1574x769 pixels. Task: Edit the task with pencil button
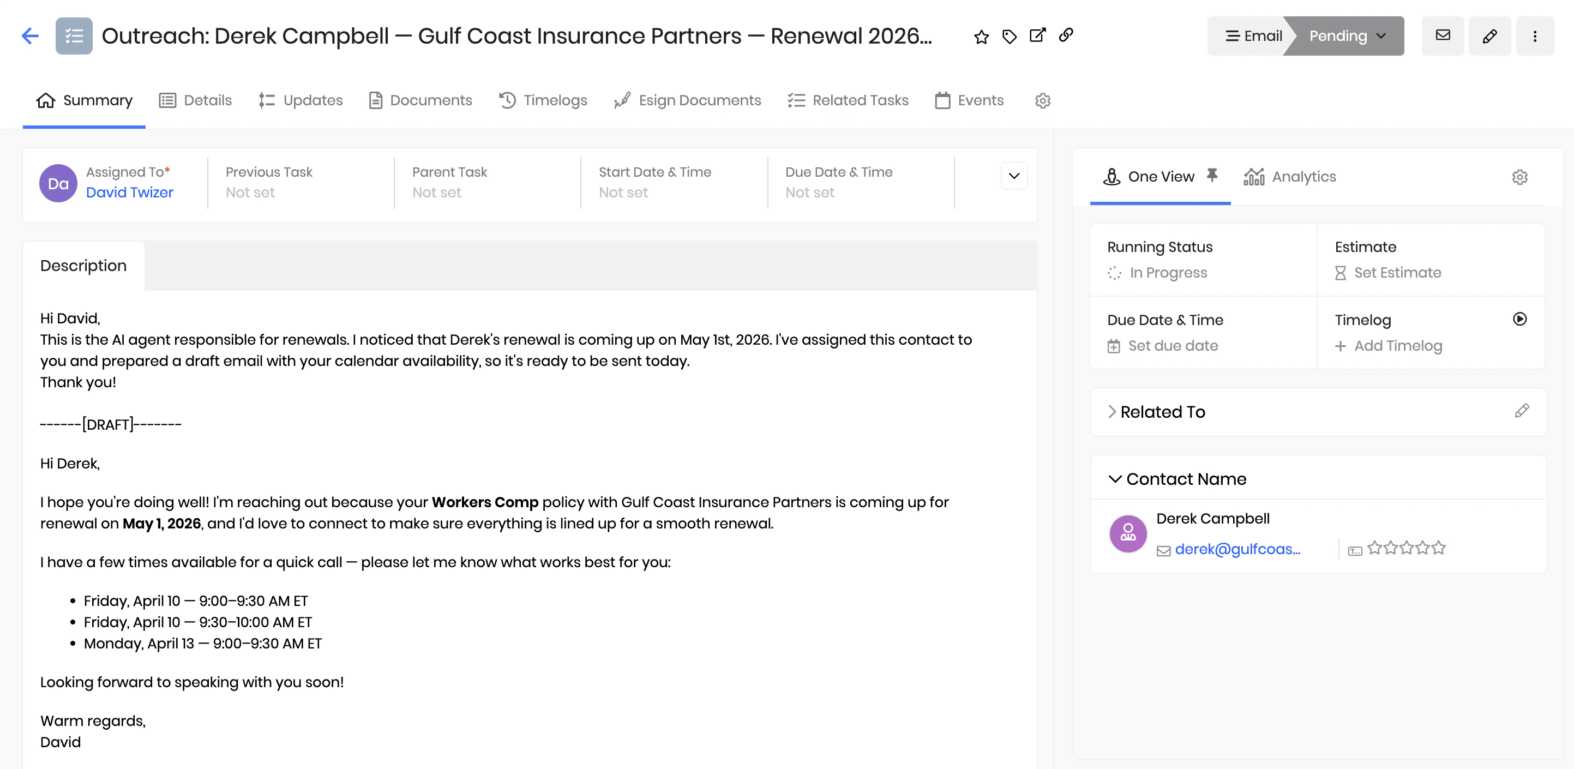[x=1489, y=36]
